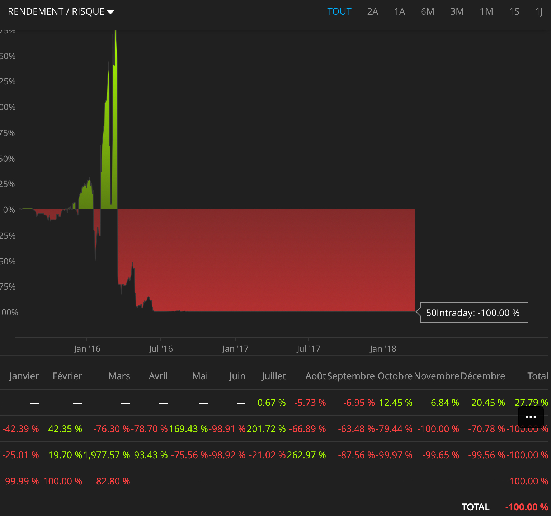Expand the RENDEMENT / RISQUE dropdown arrow
This screenshot has width=551, height=516.
tap(111, 12)
